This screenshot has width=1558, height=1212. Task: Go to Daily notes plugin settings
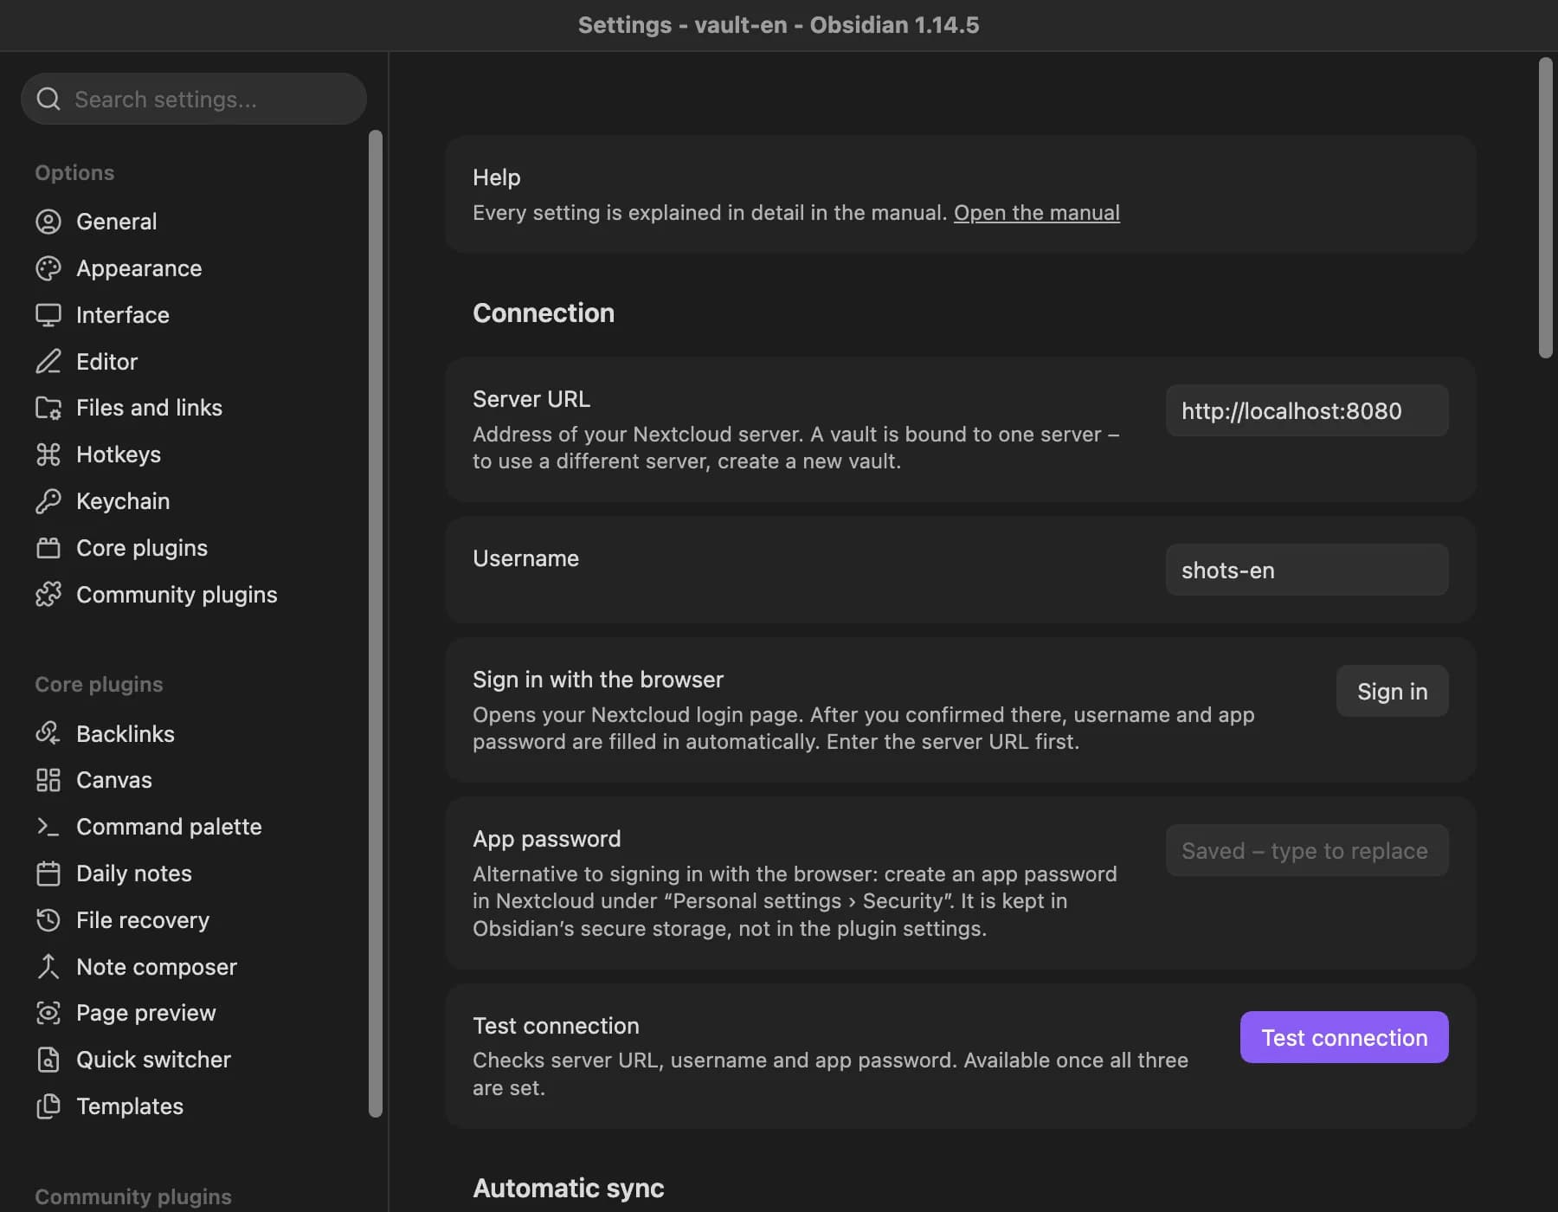click(194, 874)
